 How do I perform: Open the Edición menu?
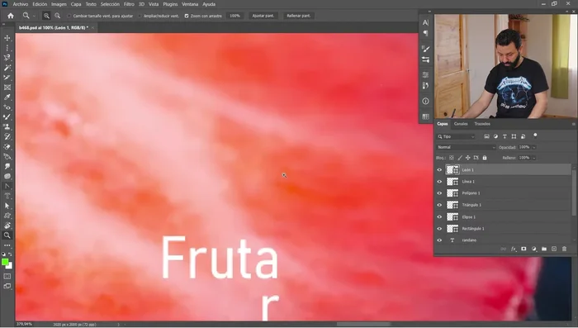pyautogui.click(x=40, y=4)
